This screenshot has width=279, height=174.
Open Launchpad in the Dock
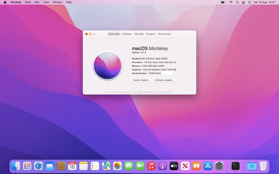point(27,166)
